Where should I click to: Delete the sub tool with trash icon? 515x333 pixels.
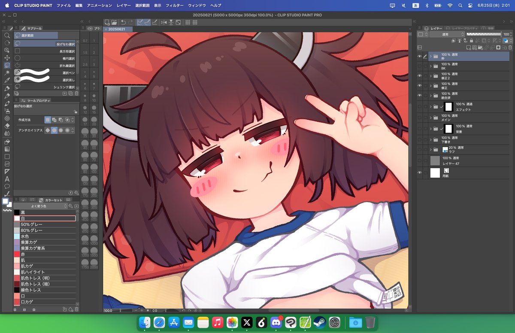pos(76,93)
